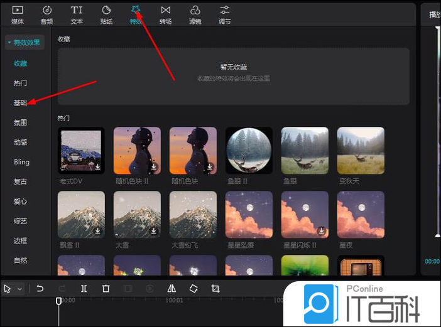Switch to the 文本 (Text) tab
This screenshot has width=441, height=327.
click(77, 14)
